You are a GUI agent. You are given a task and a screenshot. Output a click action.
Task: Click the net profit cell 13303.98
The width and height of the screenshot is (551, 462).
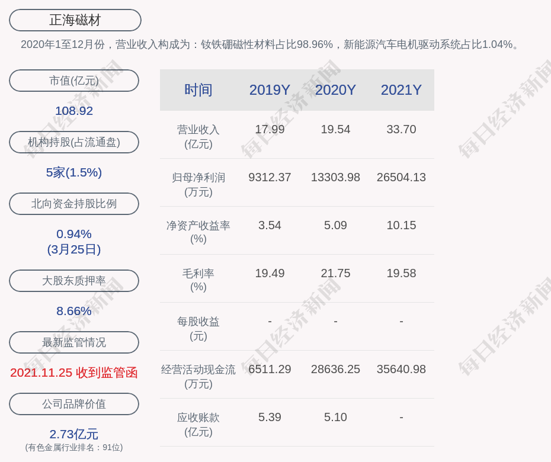335,177
